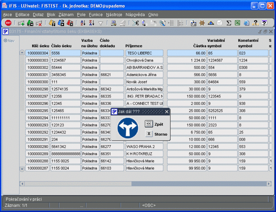Open the Editace menu
The height and width of the screenshot is (212, 276).
[x=22, y=15]
